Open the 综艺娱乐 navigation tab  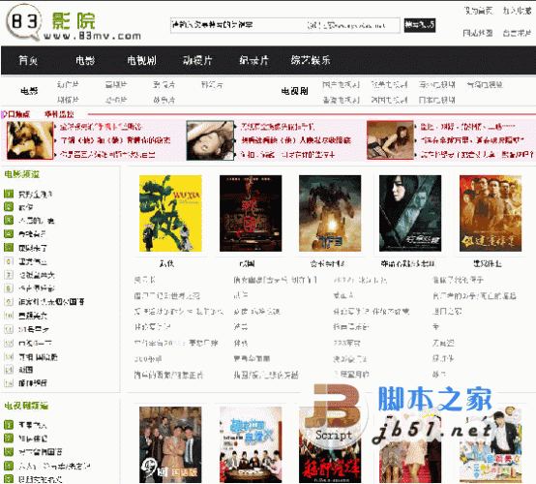pos(311,61)
